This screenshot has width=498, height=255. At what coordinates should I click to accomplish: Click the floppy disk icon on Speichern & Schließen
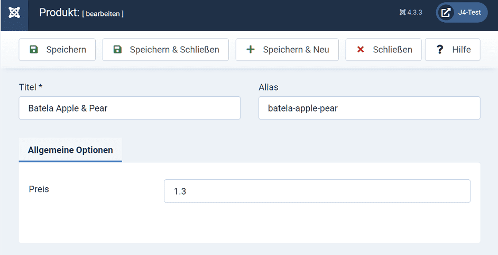click(x=117, y=50)
